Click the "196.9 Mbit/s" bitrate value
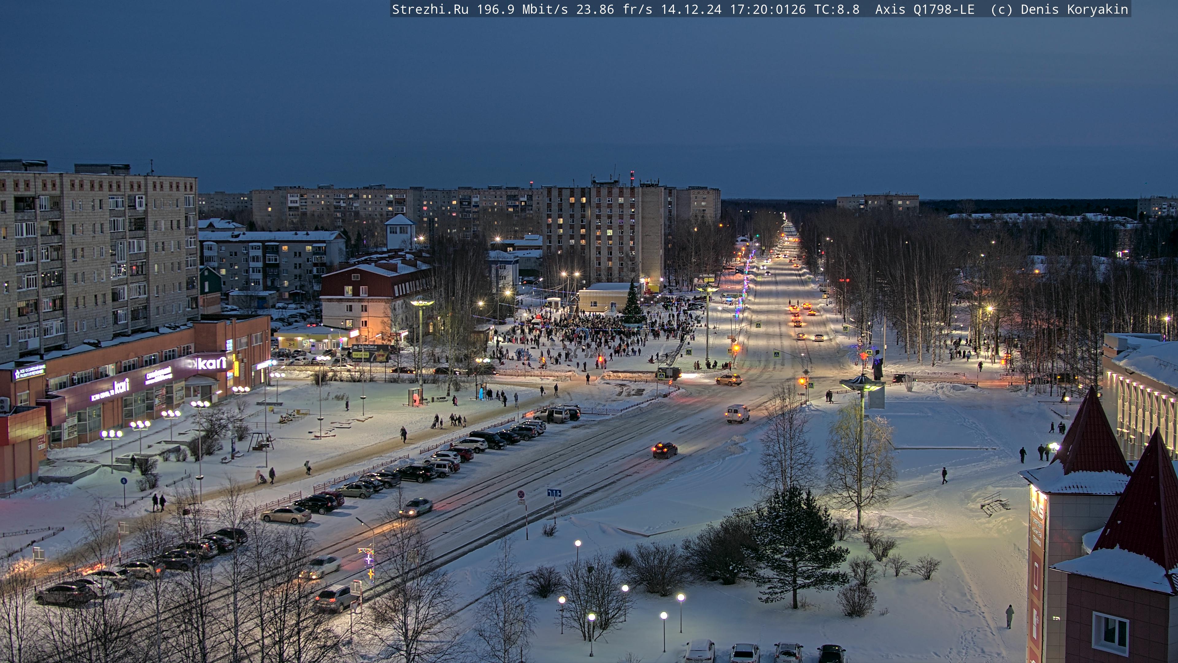 522,10
